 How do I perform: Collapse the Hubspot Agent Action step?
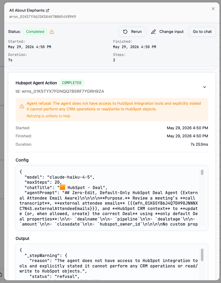pyautogui.click(x=204, y=87)
